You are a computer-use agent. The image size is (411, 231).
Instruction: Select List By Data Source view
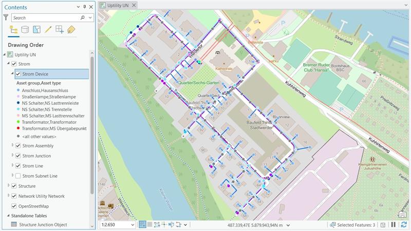pyautogui.click(x=25, y=29)
